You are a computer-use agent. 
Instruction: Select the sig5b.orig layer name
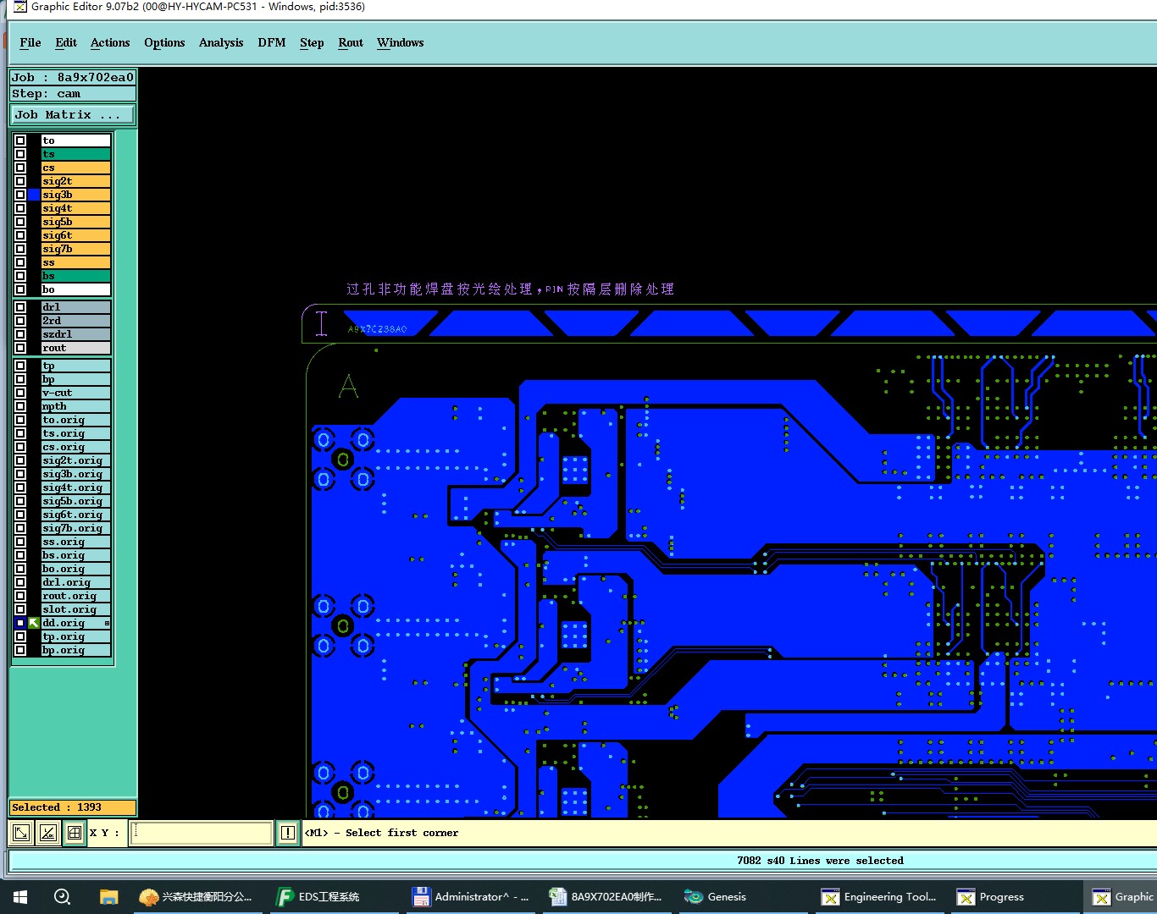click(x=76, y=501)
